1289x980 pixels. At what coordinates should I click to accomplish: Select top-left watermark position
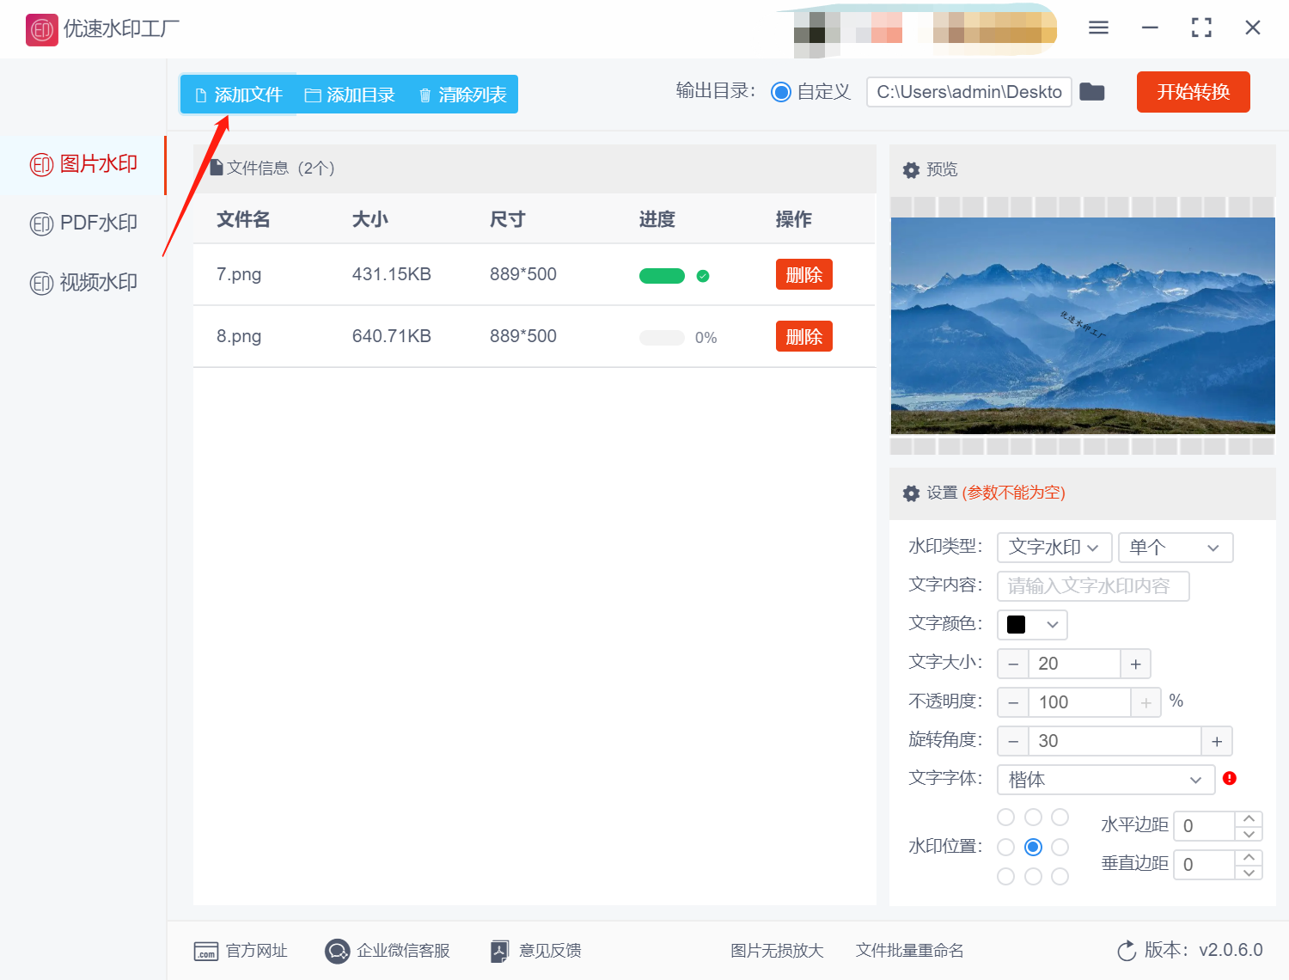[x=1006, y=817]
